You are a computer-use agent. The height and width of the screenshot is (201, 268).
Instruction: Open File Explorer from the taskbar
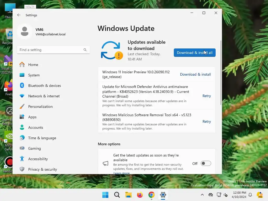[x=128, y=195]
